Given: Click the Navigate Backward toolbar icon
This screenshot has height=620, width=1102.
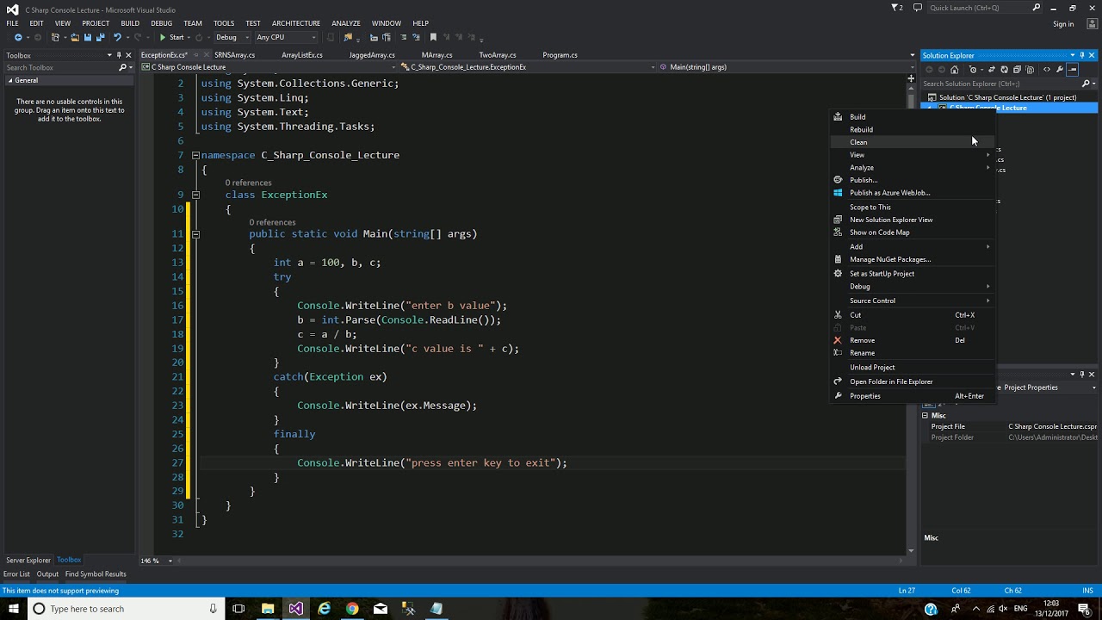Looking at the screenshot, I should pos(18,37).
